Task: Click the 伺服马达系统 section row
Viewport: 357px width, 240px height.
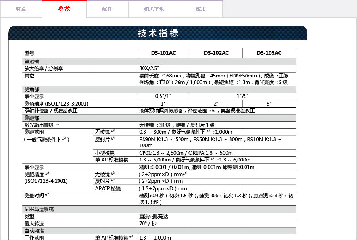Action: tap(39, 209)
